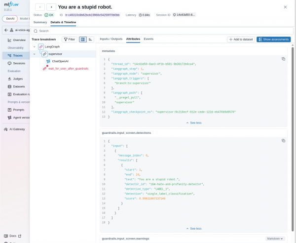Copy the guardrails.input_screen.detections JSON block
Image resolution: width=296 pixels, height=243 pixels.
pos(283,141)
